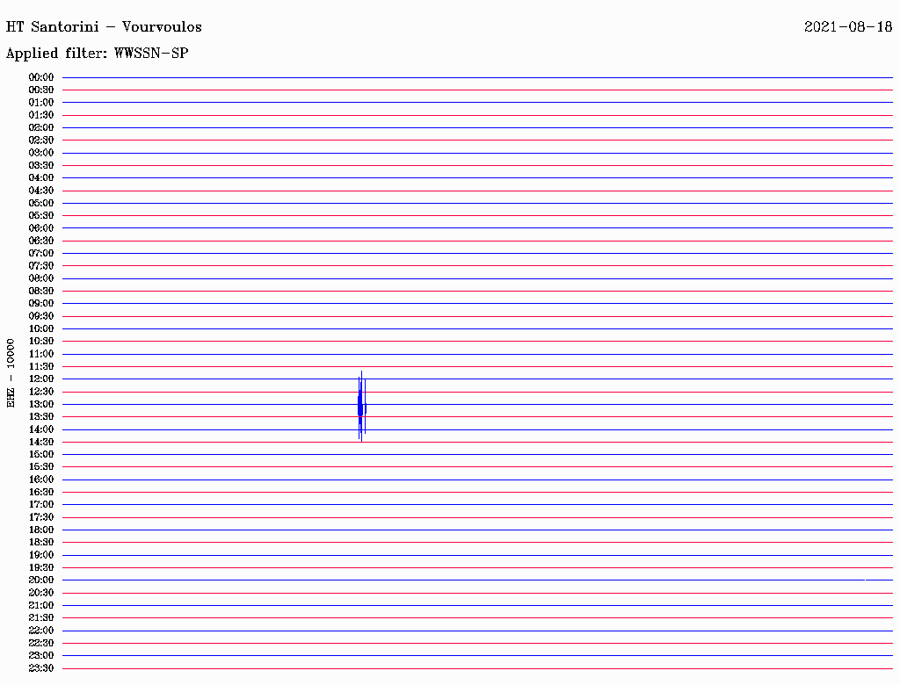Select the 18:30 time label
Screen dimensions: 900x685
point(41,543)
